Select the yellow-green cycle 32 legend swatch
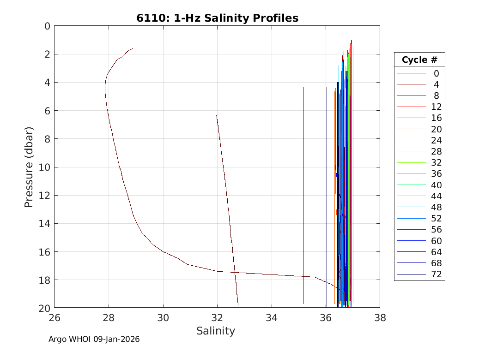 (x=411, y=163)
